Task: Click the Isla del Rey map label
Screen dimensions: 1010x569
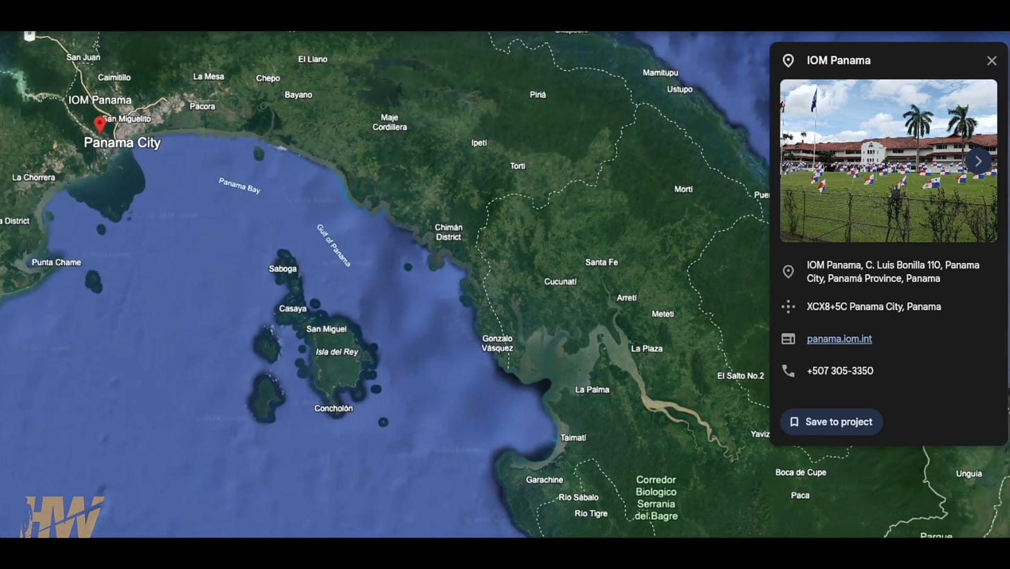Action: pyautogui.click(x=336, y=352)
